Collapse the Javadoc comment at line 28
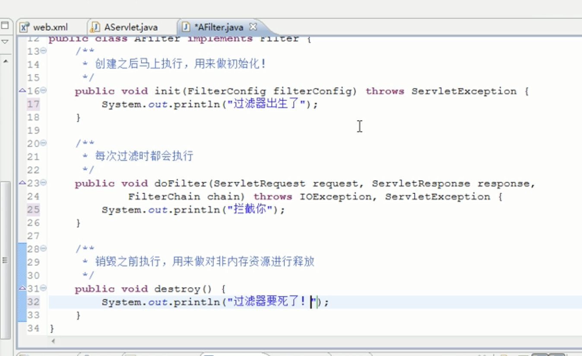 pyautogui.click(x=44, y=249)
